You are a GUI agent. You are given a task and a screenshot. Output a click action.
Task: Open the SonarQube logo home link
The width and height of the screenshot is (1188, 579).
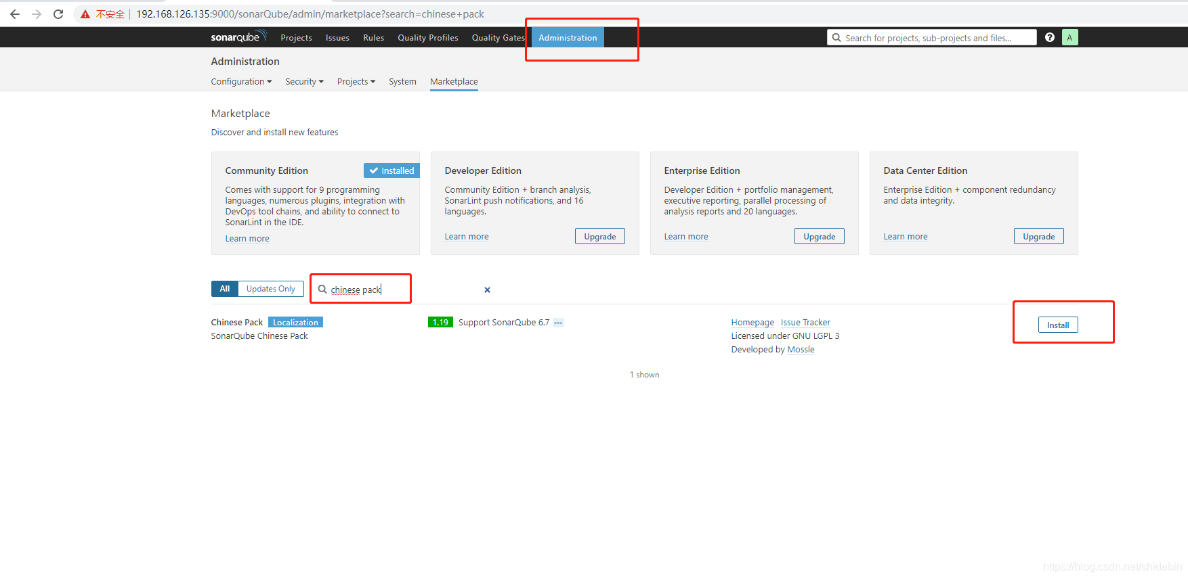tap(238, 37)
